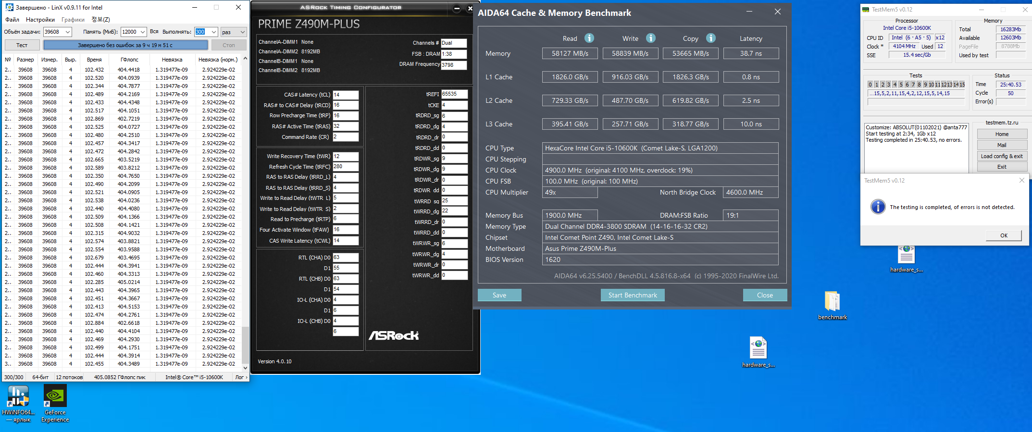Viewport: 1032px width, 432px height.
Task: Click the 405.0852 ГФлопс пик status entry
Action: [120, 377]
